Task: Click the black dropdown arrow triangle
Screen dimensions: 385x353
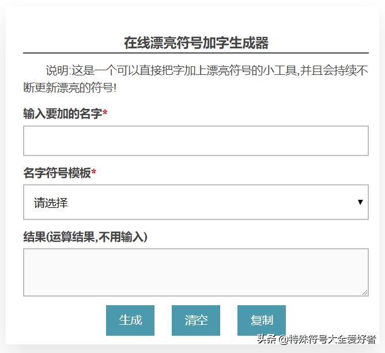Action: pos(360,202)
